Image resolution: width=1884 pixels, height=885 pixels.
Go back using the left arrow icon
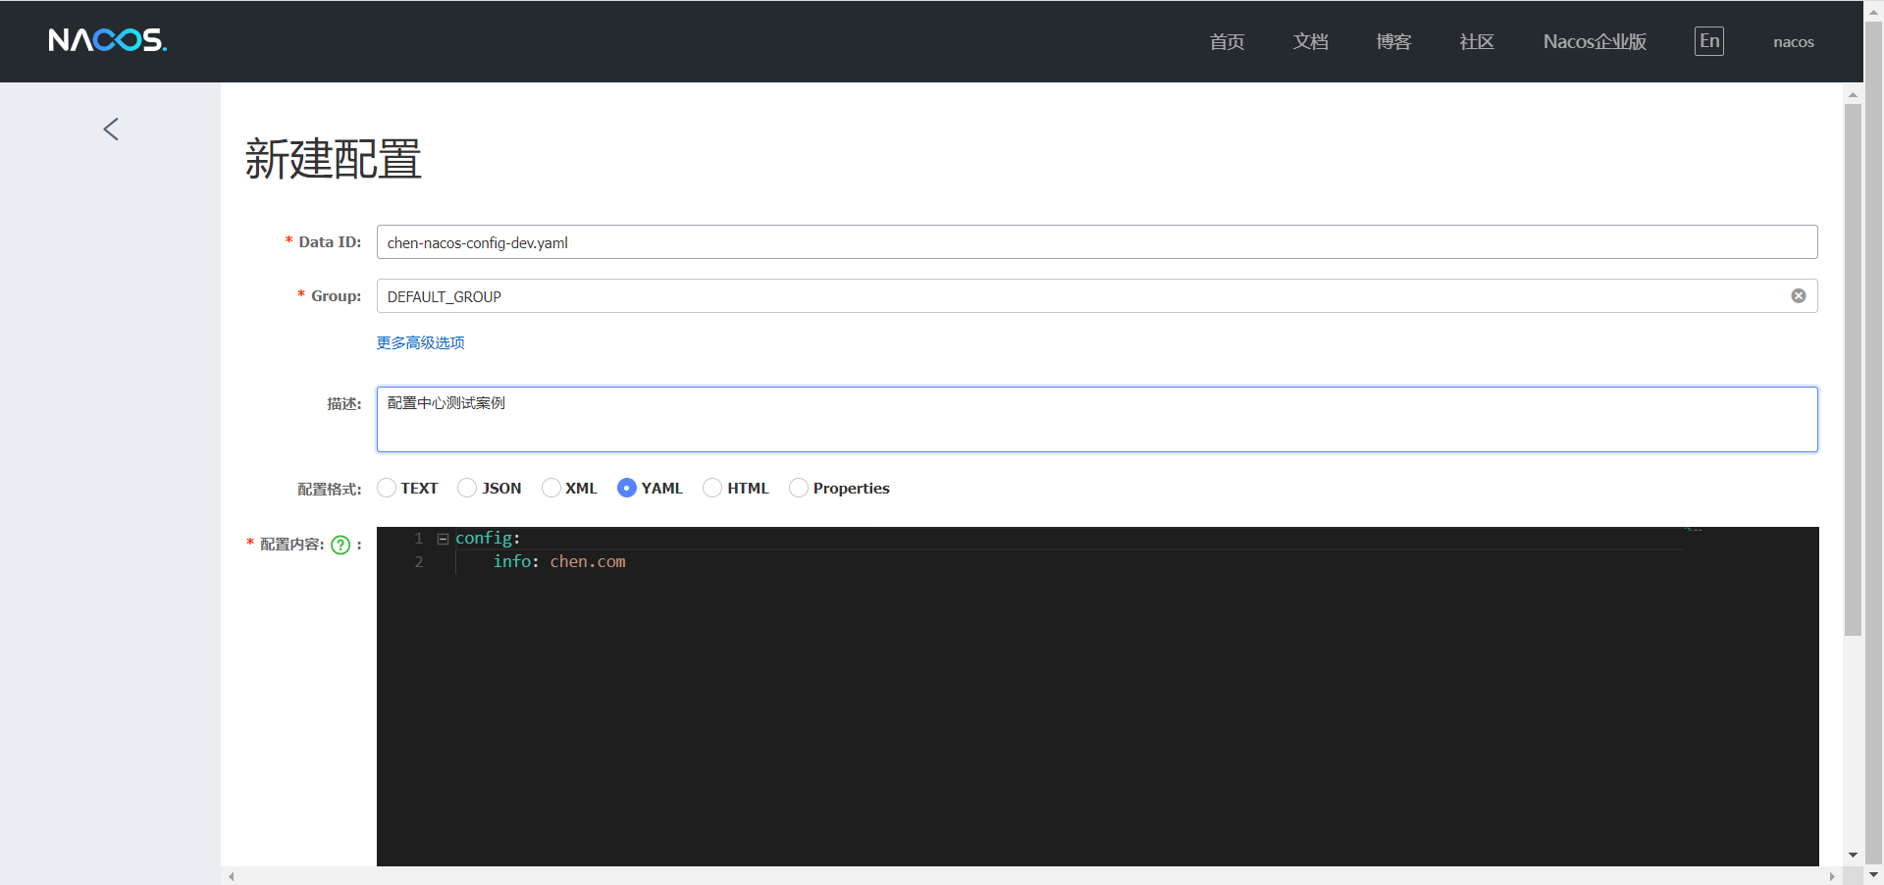pos(111,129)
